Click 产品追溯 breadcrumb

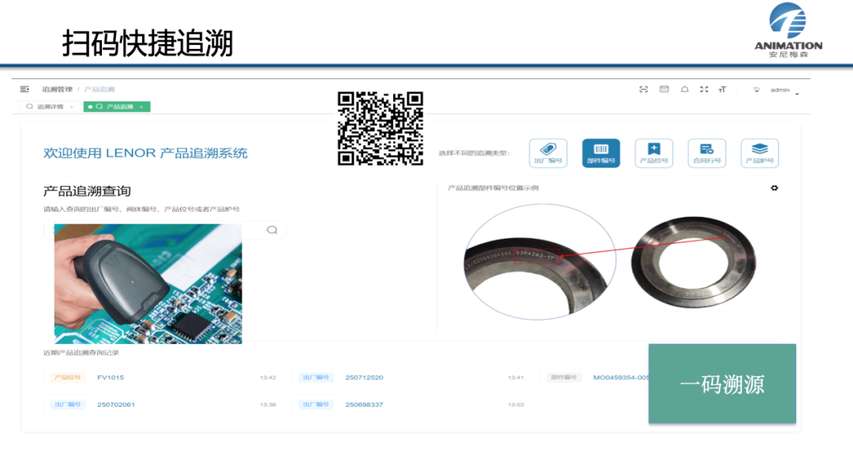click(x=99, y=89)
